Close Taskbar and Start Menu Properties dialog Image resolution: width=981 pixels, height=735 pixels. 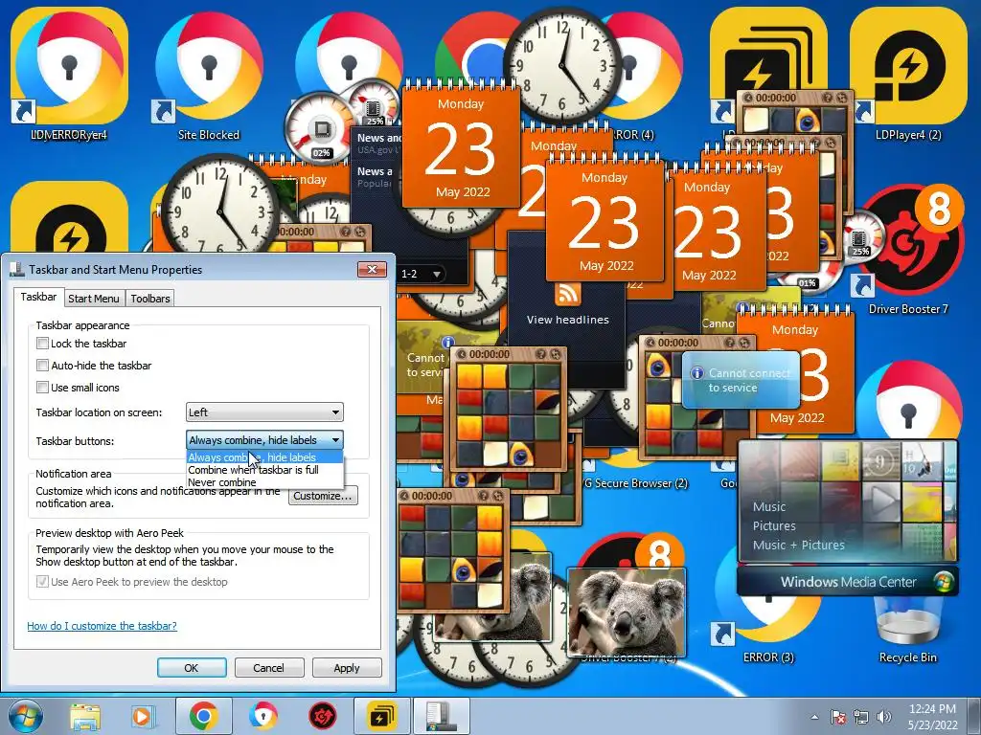(x=373, y=269)
